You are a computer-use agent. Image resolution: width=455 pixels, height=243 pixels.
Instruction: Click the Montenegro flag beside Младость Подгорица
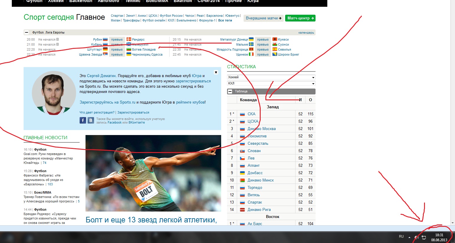click(251, 49)
